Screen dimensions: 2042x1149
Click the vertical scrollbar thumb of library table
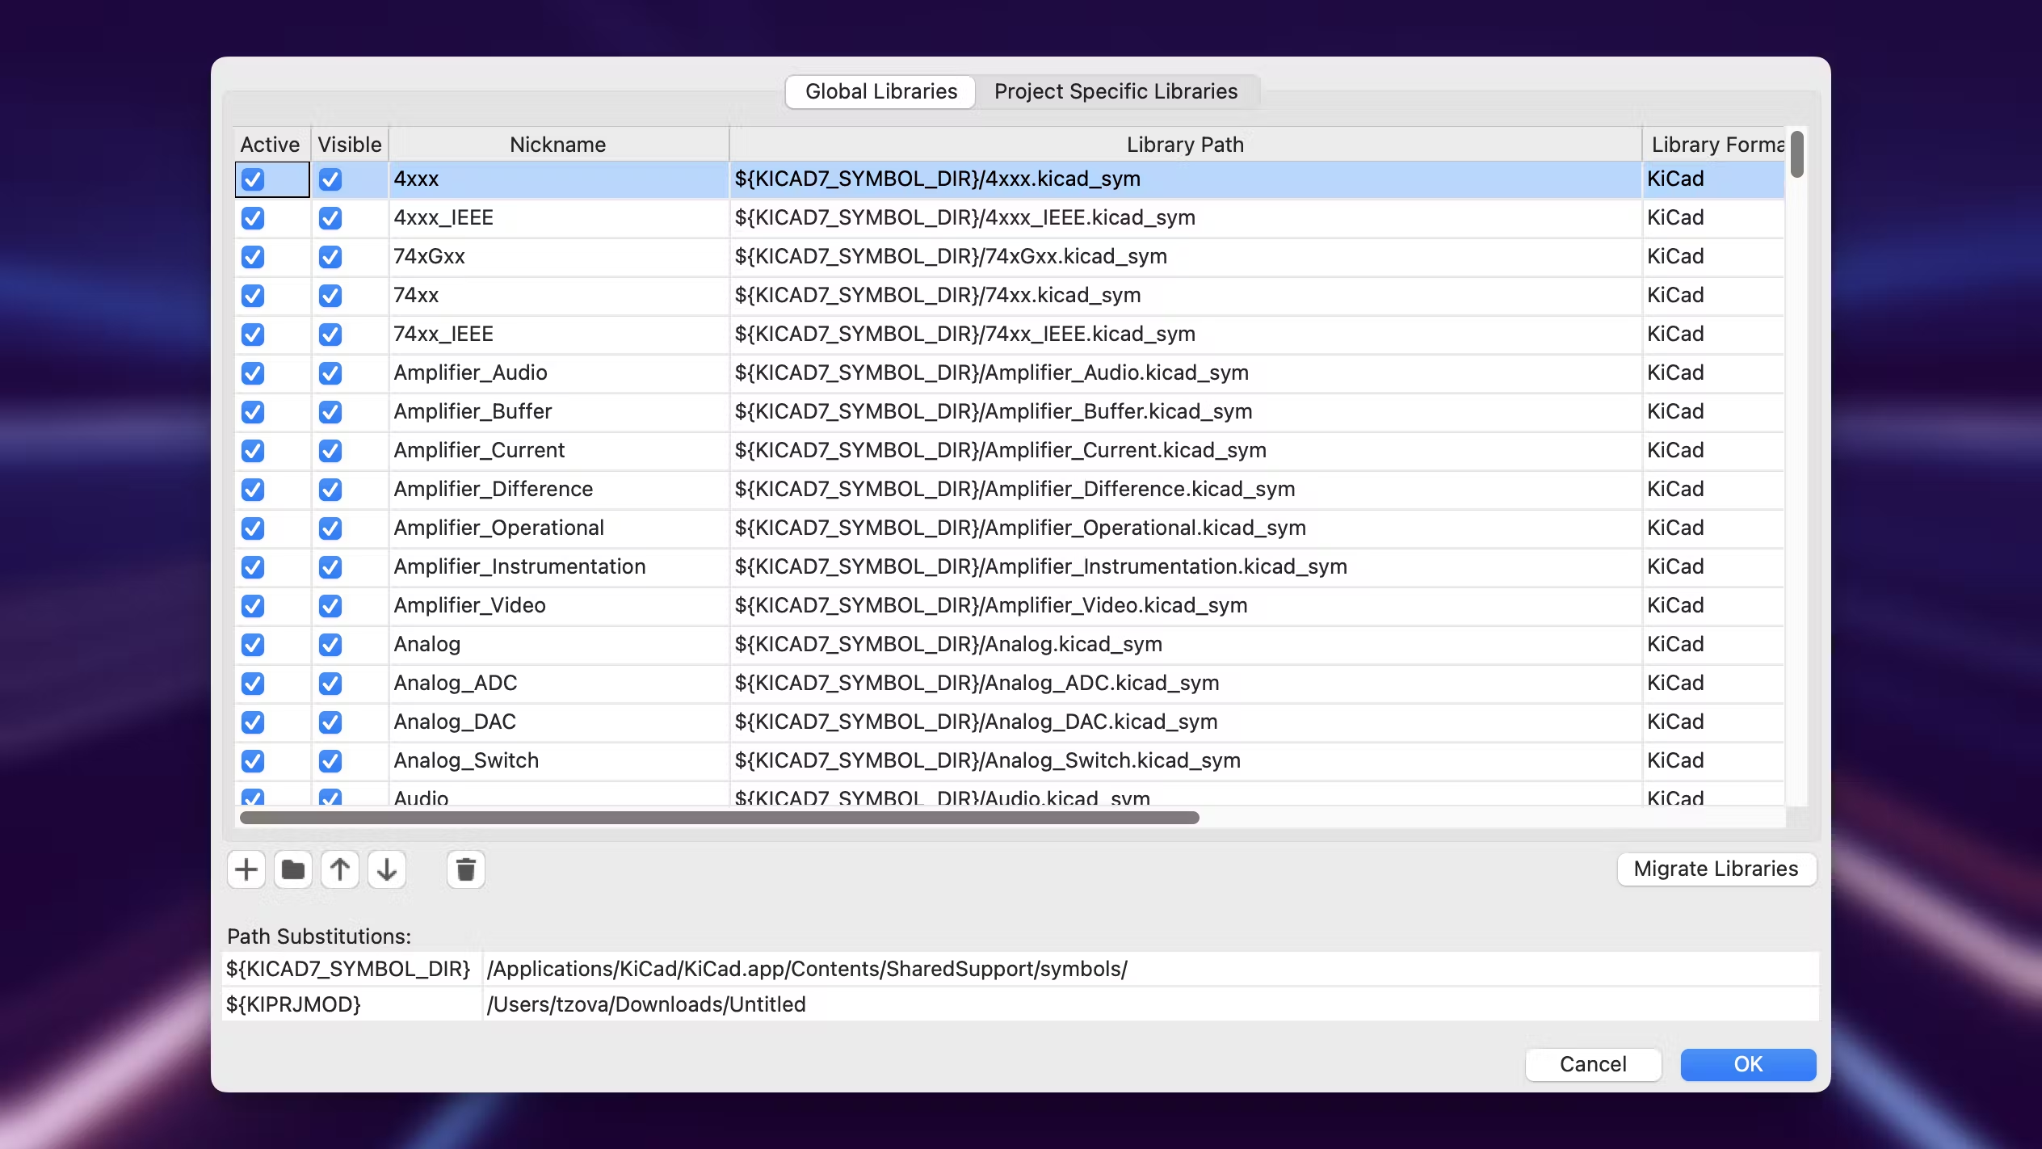tap(1796, 154)
